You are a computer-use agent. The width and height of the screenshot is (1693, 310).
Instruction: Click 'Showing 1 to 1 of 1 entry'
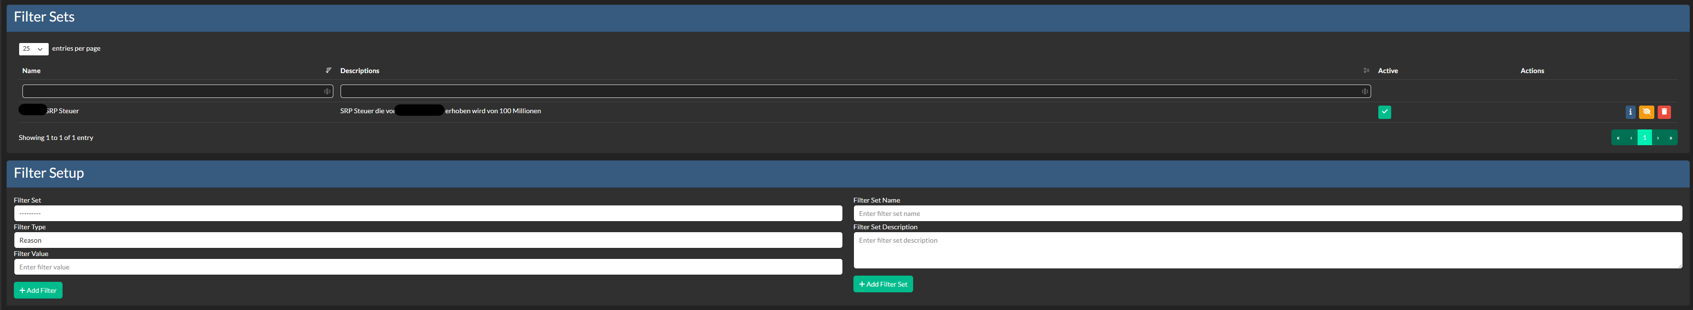tap(56, 138)
